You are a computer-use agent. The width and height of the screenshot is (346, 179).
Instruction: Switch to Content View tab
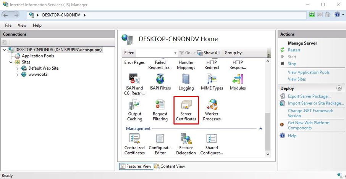pos(170,166)
